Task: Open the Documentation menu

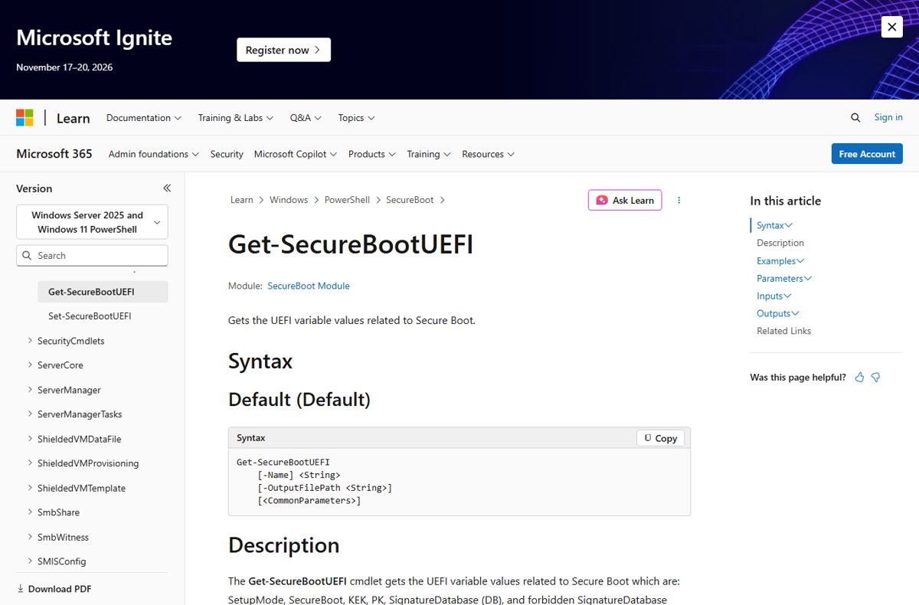Action: pos(144,118)
